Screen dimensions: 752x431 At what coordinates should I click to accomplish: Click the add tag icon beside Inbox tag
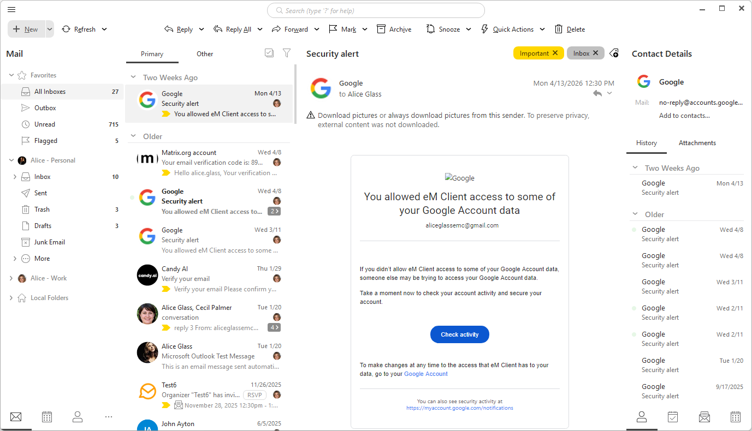(x=614, y=53)
